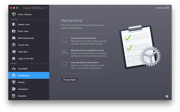
Task: Select the Uninstaller icon
Action: (x=14, y=68)
